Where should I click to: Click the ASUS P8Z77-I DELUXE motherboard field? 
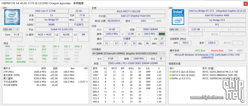(x=129, y=12)
